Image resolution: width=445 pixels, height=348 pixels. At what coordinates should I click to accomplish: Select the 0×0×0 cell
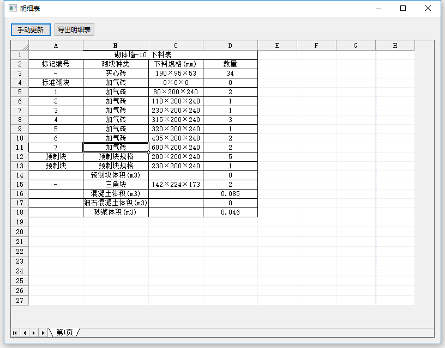click(176, 83)
